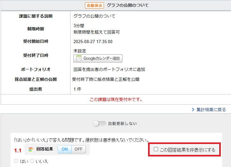Switch 回答結果 display to OFF
231x167 pixels.
[78, 149]
